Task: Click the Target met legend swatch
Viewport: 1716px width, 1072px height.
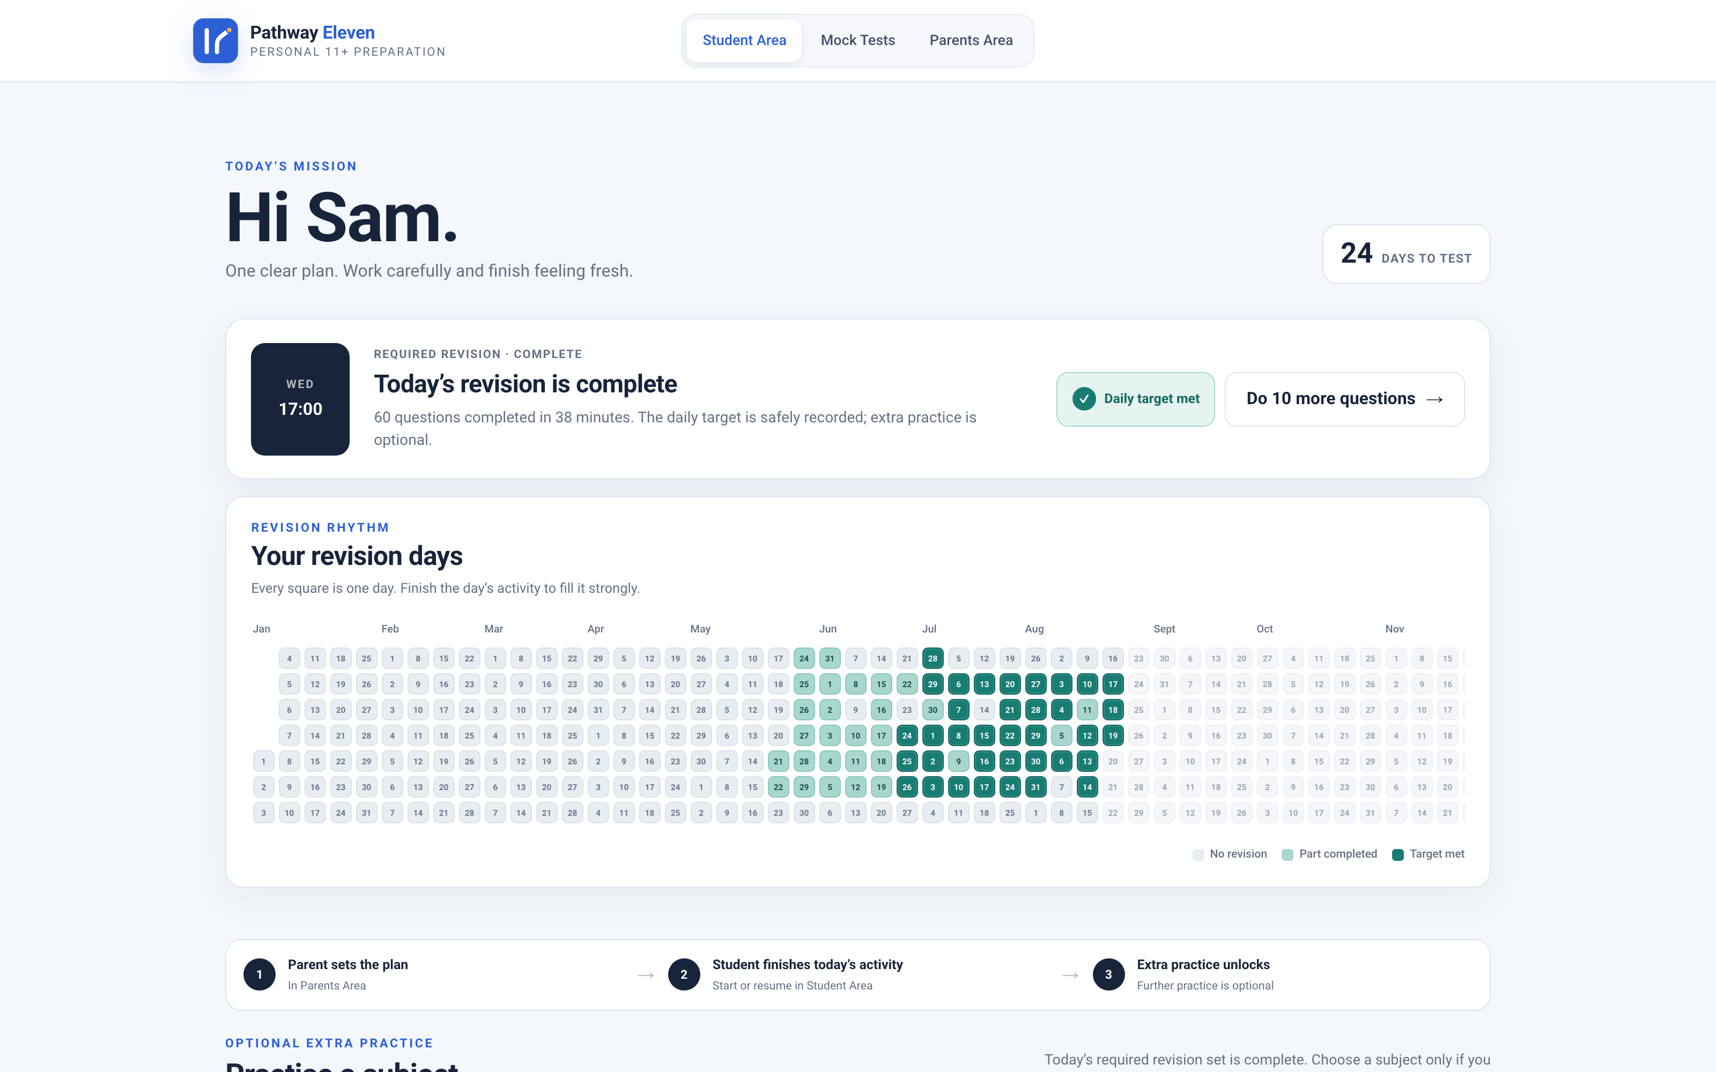Action: coord(1397,854)
